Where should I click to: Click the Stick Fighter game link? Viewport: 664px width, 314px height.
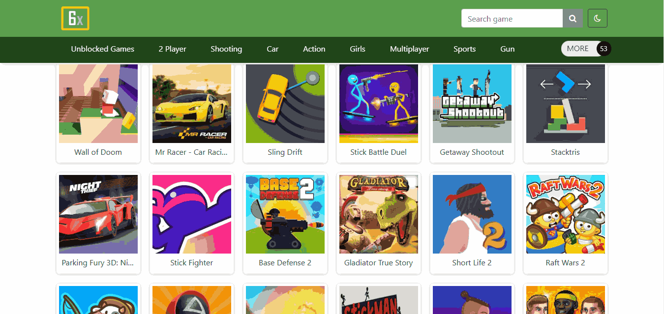point(191,262)
